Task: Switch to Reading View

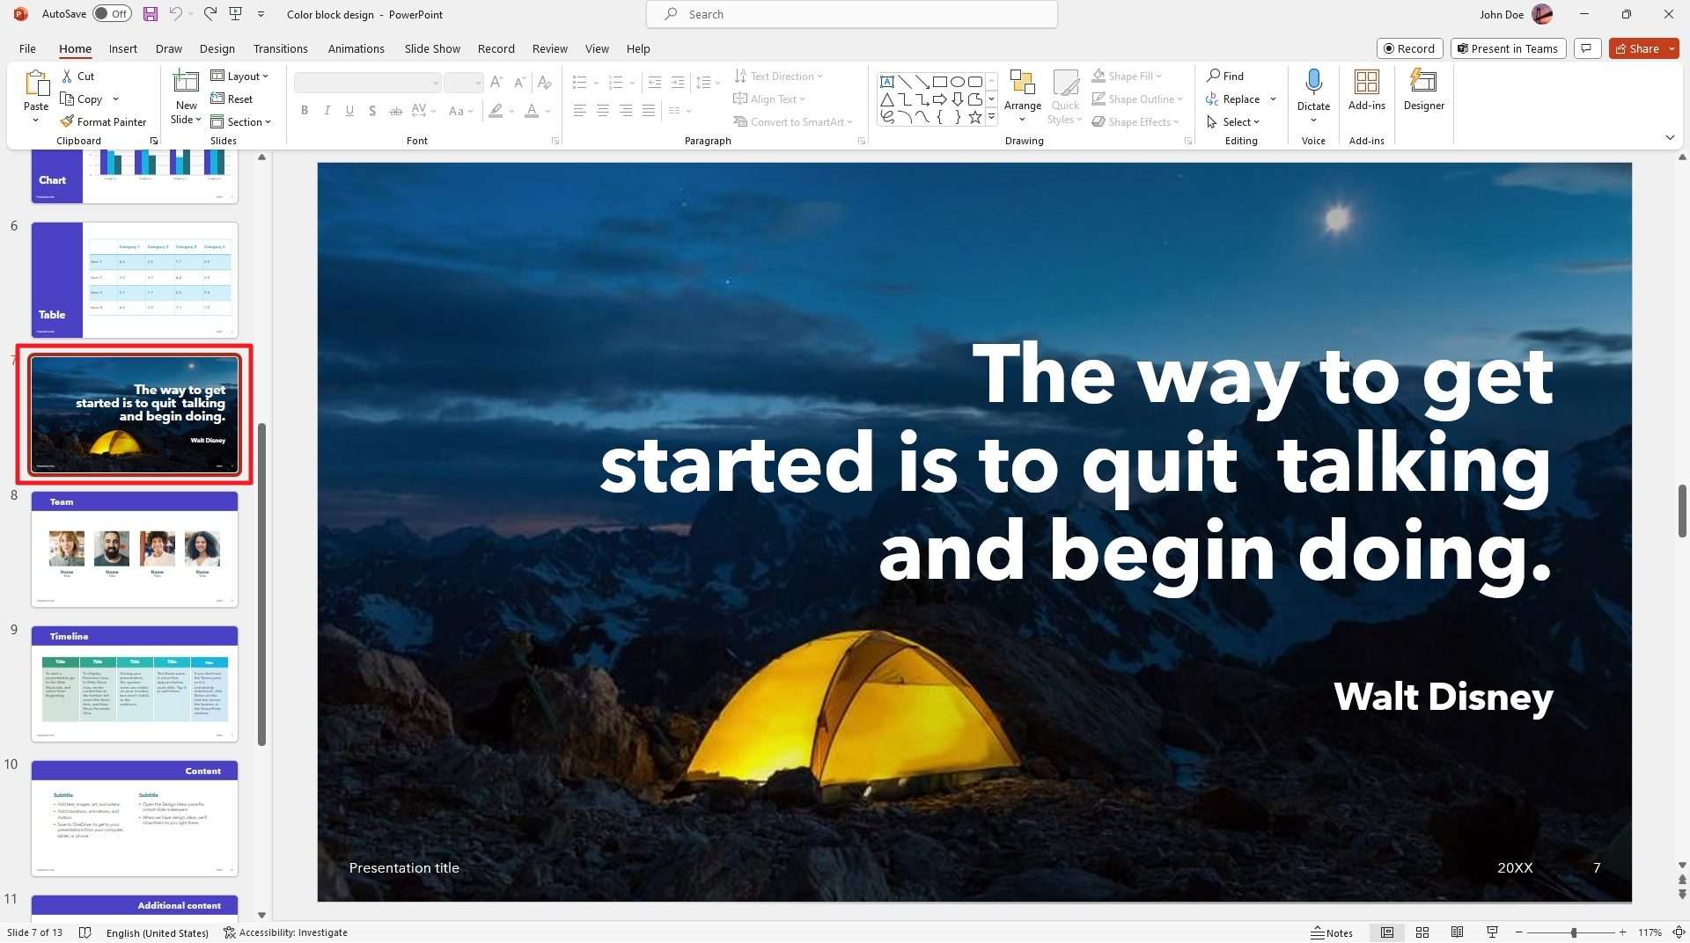Action: tap(1457, 932)
